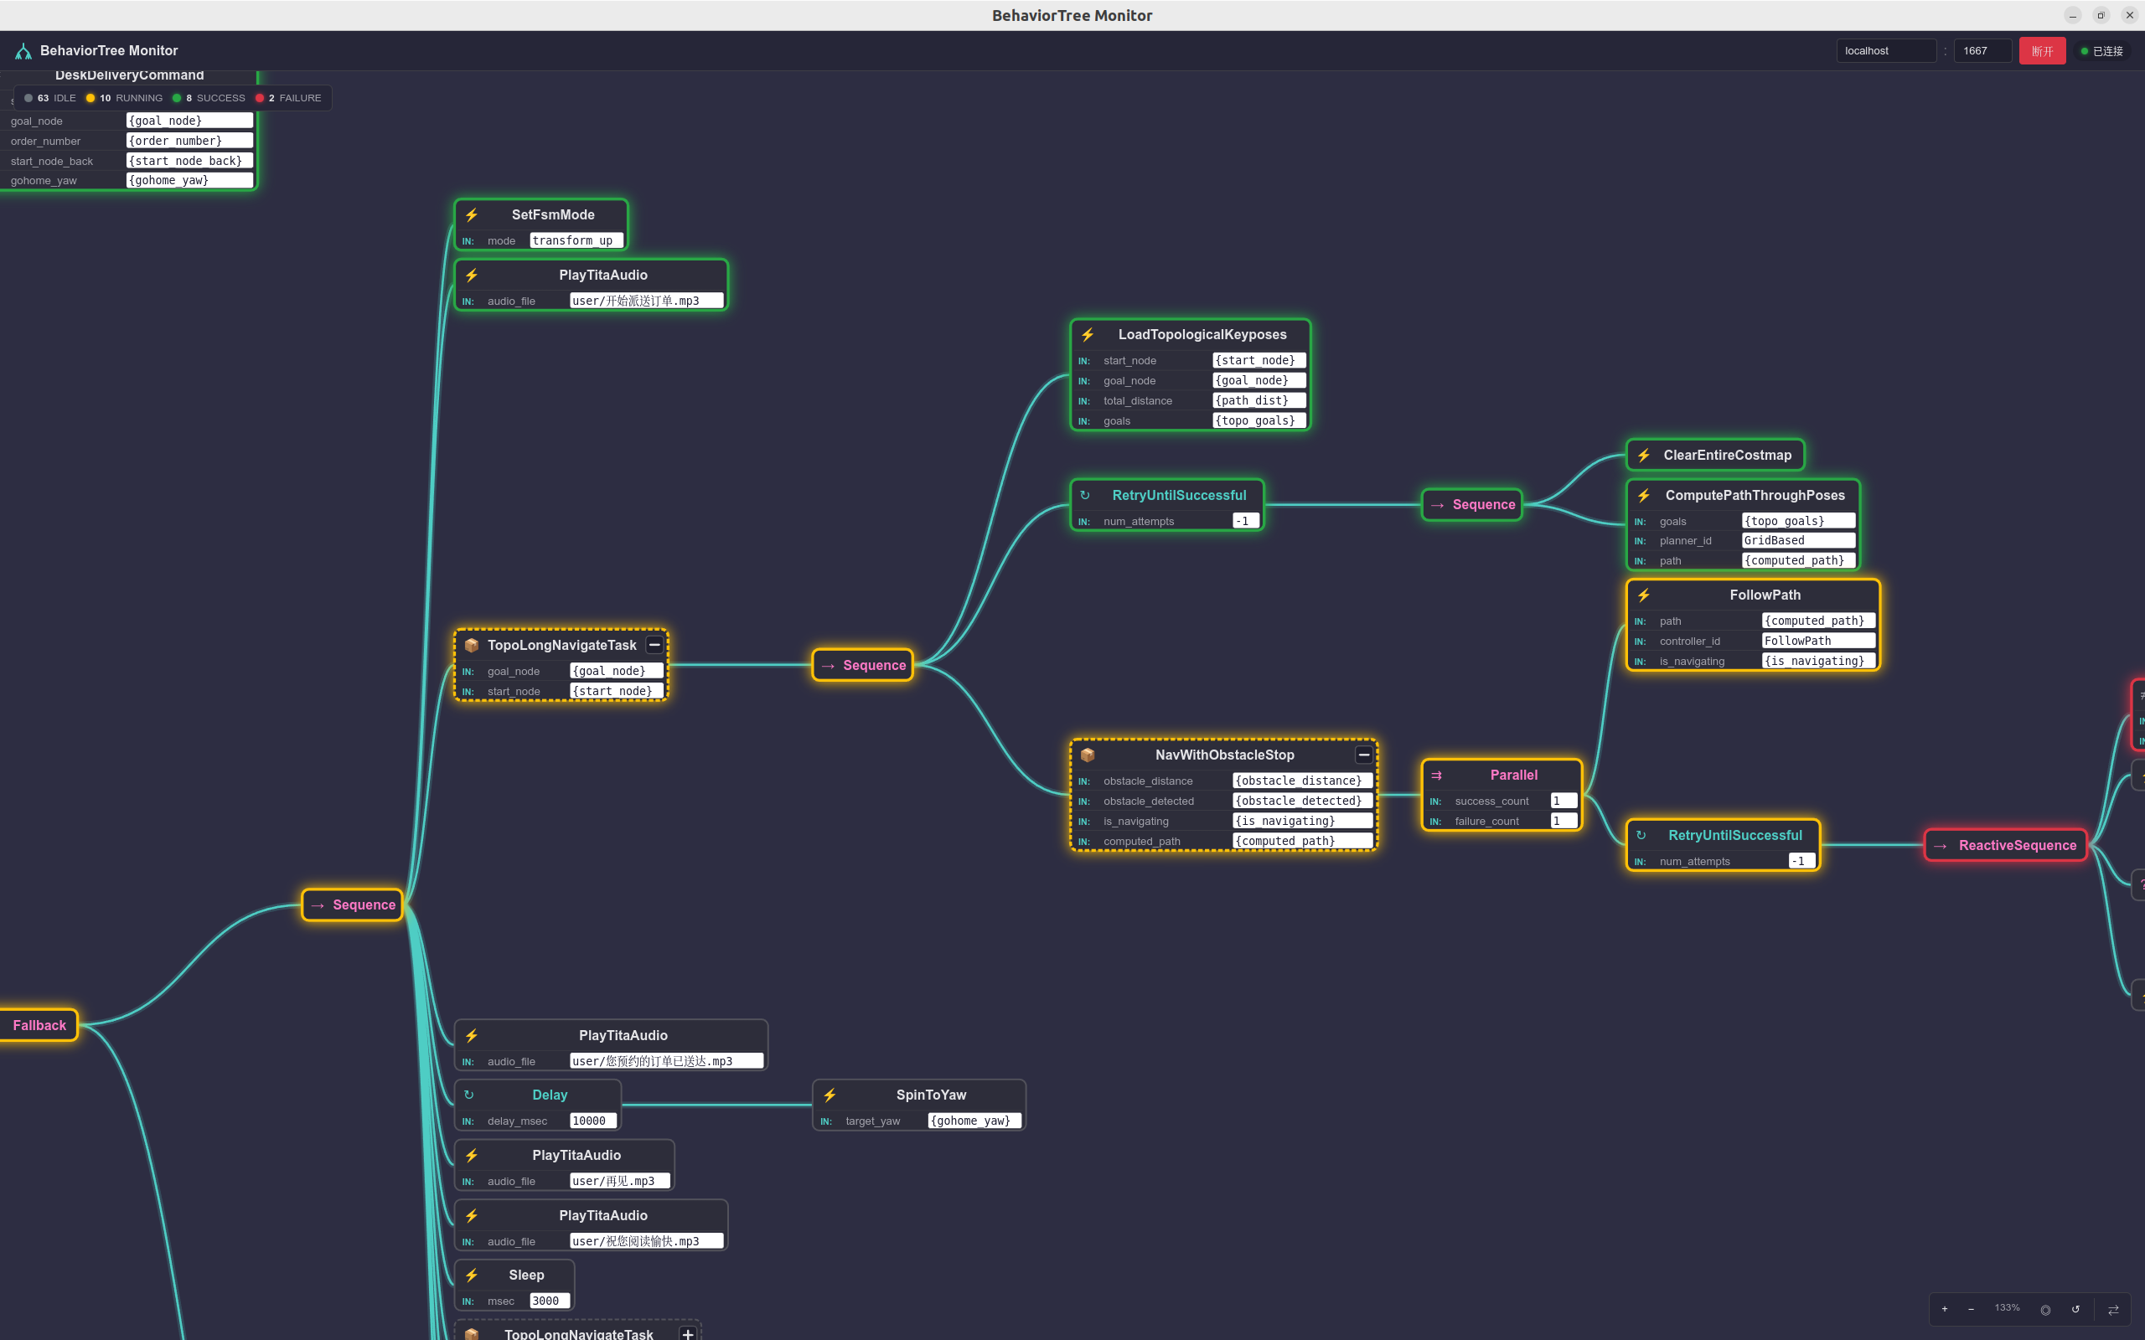Image resolution: width=2145 pixels, height=1340 pixels.
Task: Click the 1667 port number field
Action: click(1982, 50)
